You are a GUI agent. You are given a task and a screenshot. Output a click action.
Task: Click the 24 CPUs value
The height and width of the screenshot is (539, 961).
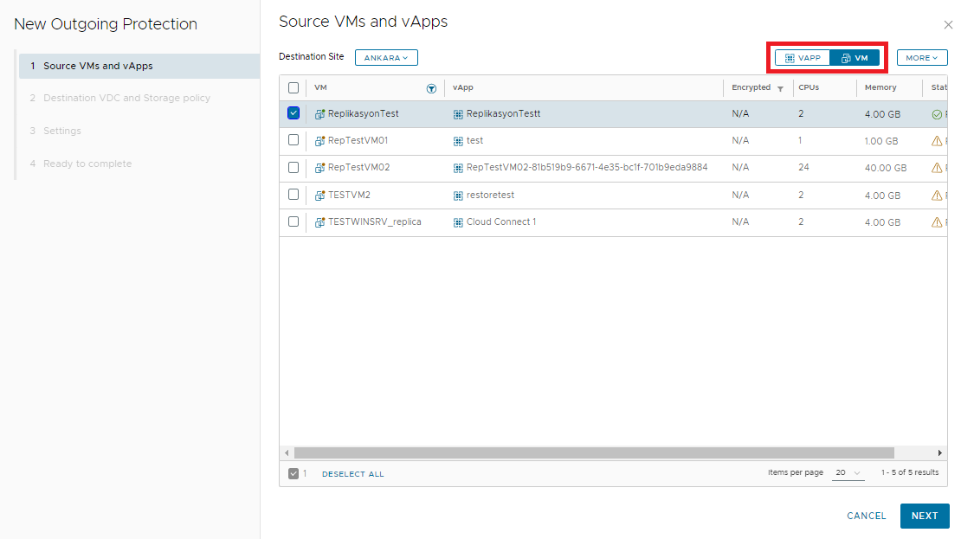(x=803, y=168)
